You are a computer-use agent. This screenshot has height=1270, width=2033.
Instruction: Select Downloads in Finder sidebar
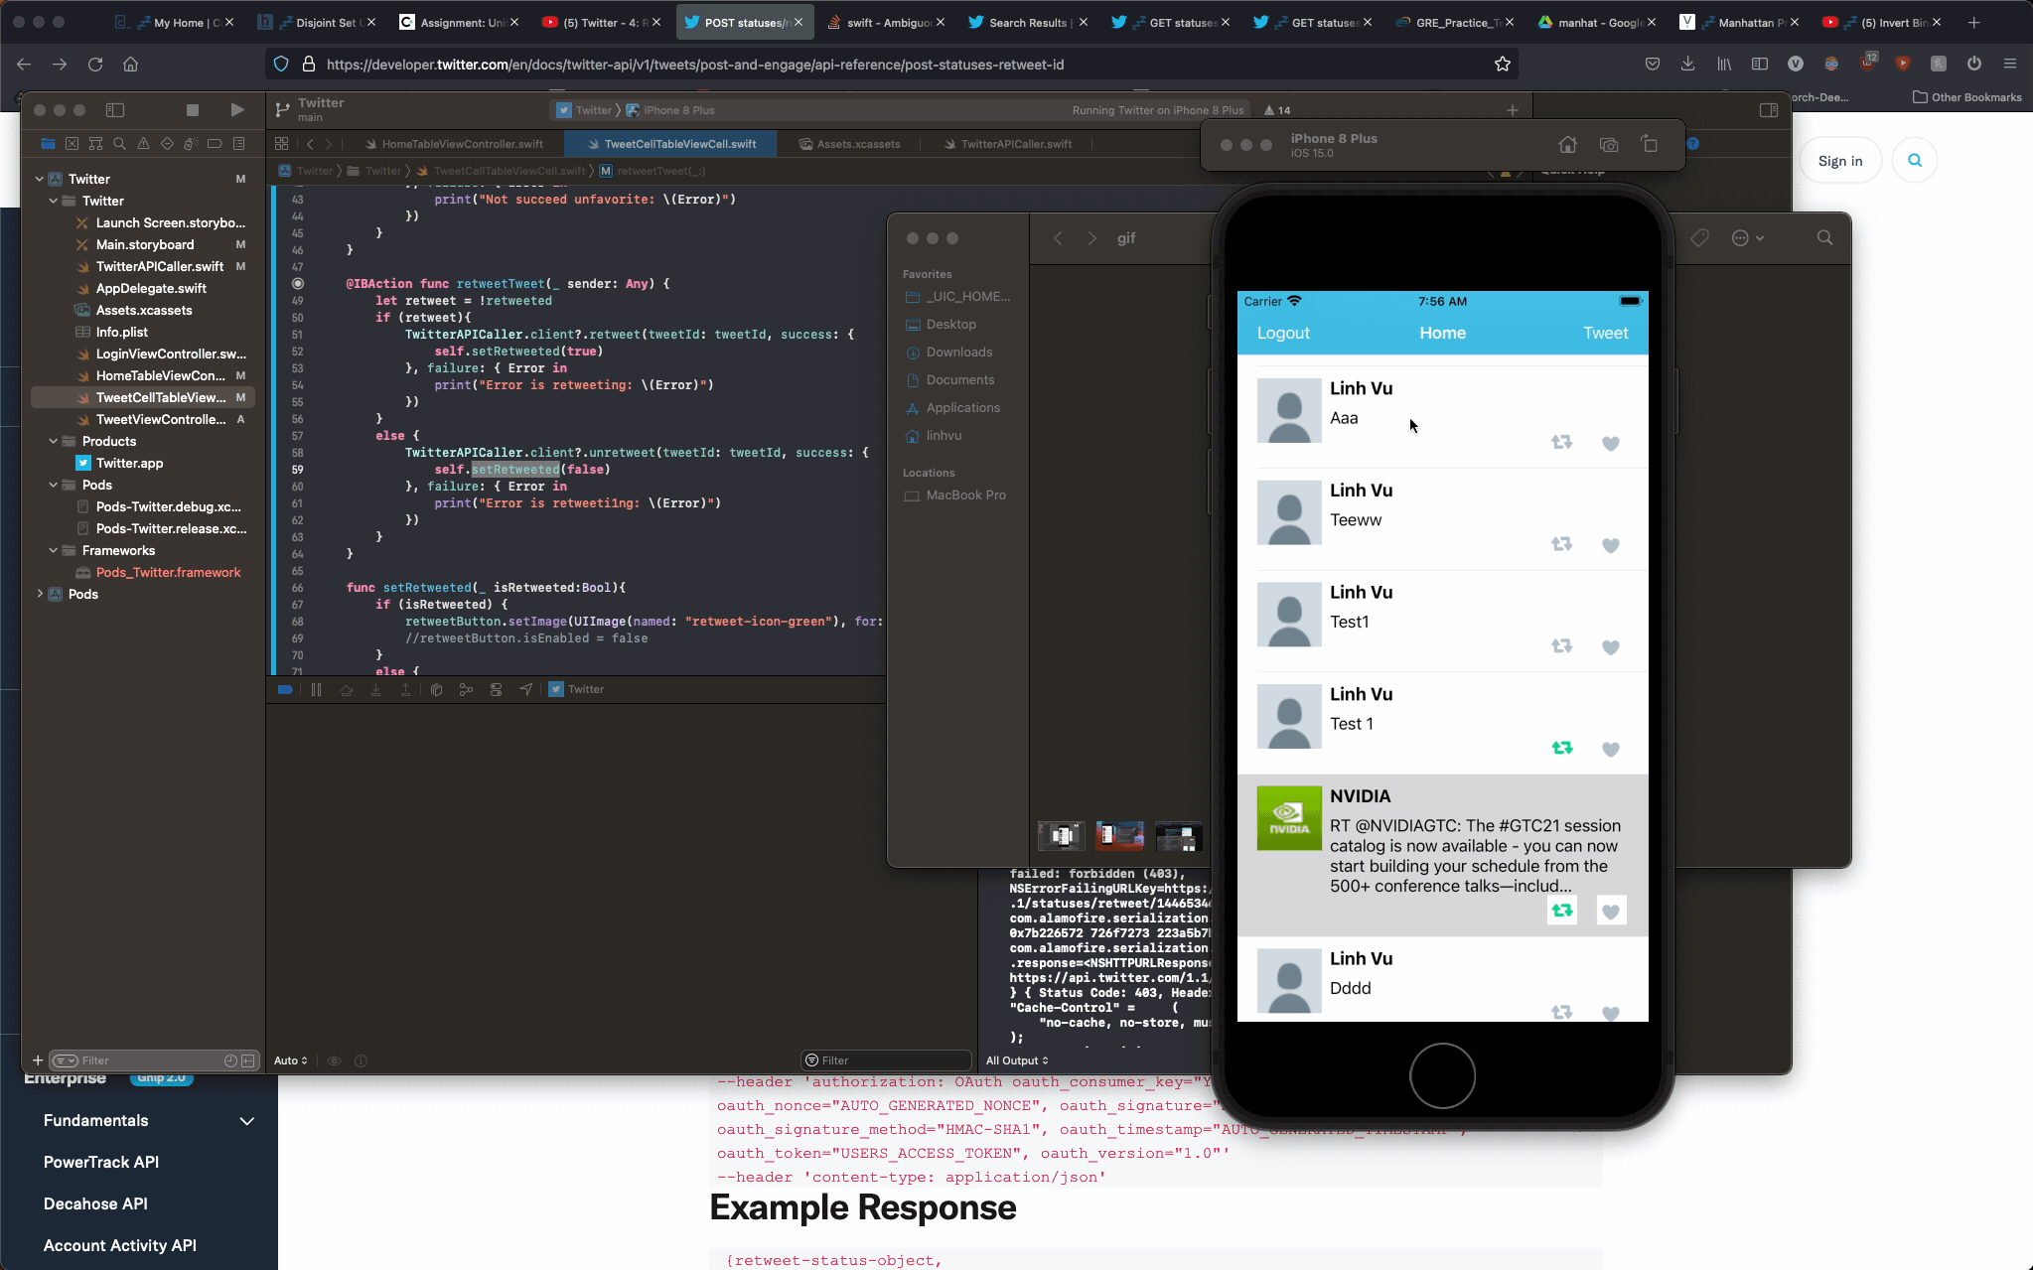(958, 353)
